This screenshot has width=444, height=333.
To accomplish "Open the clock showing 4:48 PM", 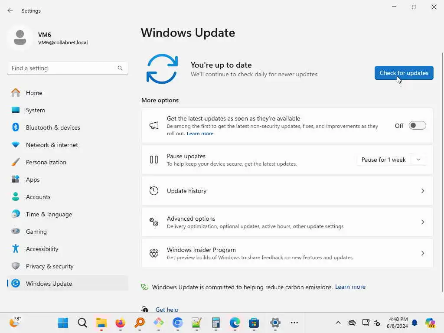I will pyautogui.click(x=398, y=323).
